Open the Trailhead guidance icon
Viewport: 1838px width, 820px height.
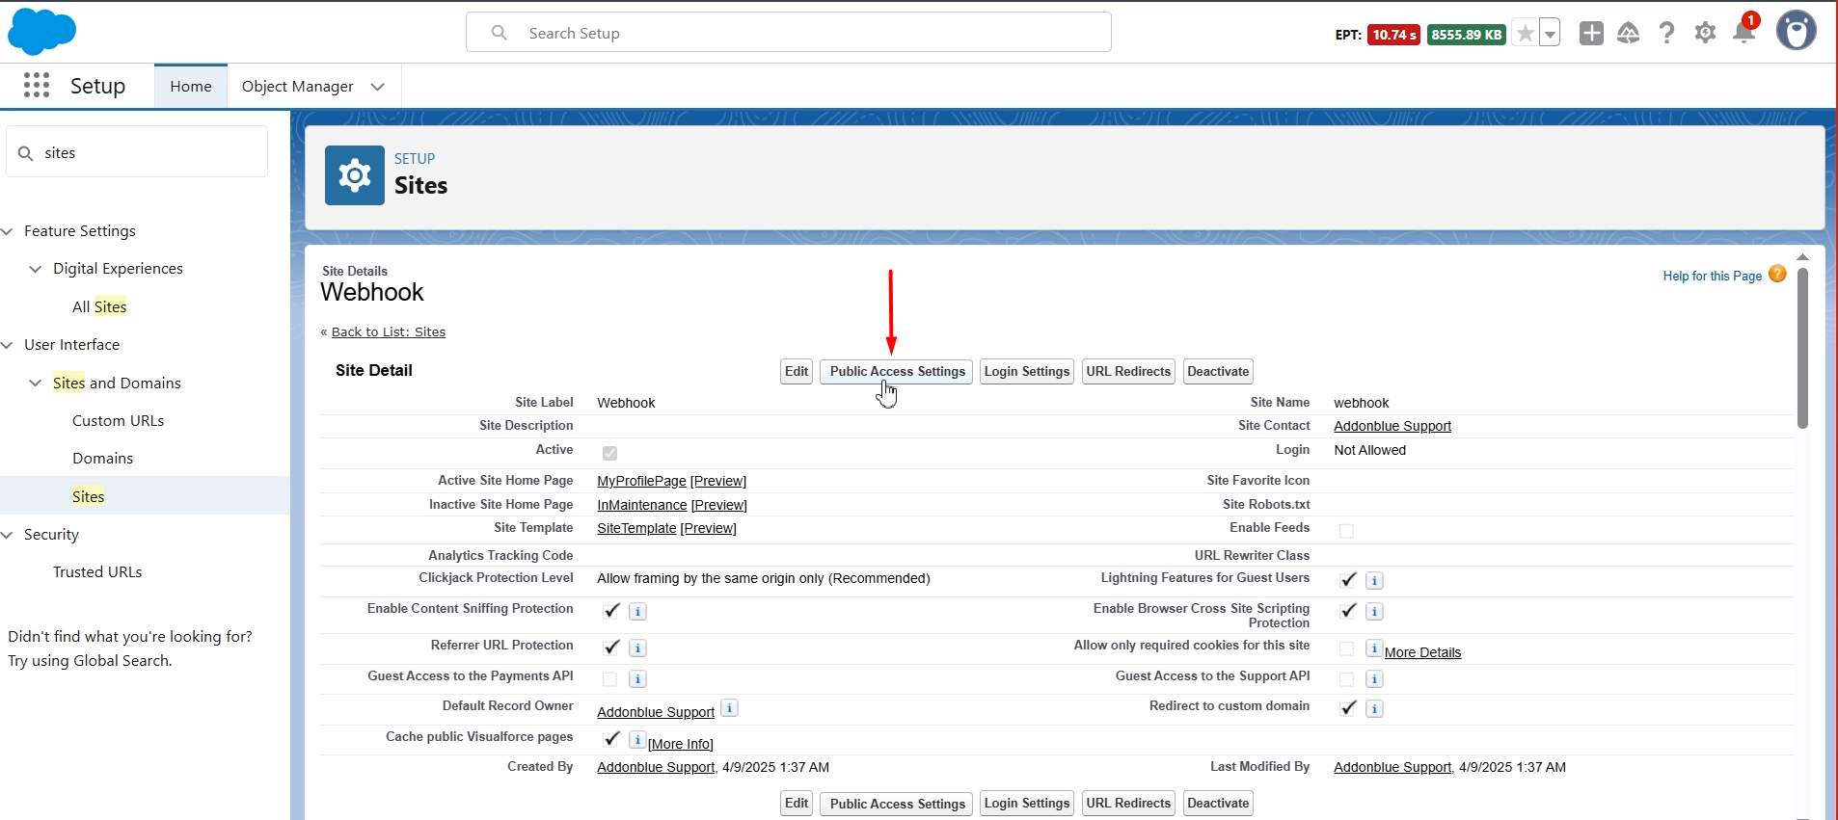point(1629,34)
